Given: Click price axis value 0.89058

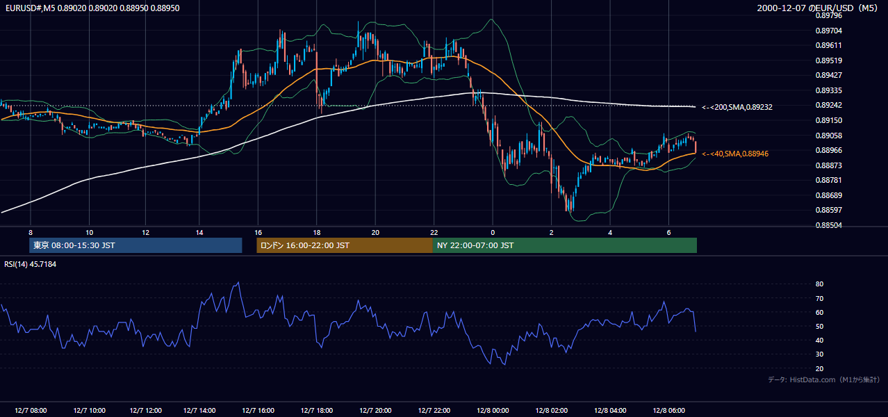Looking at the screenshot, I should (x=828, y=136).
